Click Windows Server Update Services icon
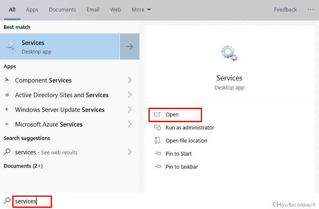The width and height of the screenshot is (319, 209). tap(7, 109)
